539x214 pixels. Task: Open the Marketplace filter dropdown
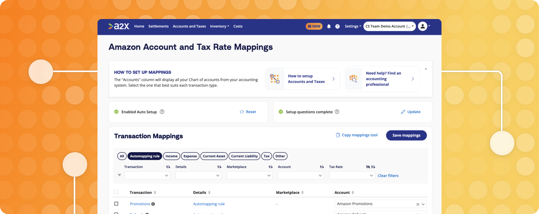click(250, 175)
